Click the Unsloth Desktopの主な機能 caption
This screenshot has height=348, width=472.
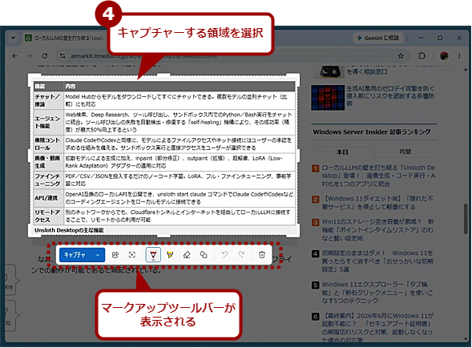click(69, 230)
